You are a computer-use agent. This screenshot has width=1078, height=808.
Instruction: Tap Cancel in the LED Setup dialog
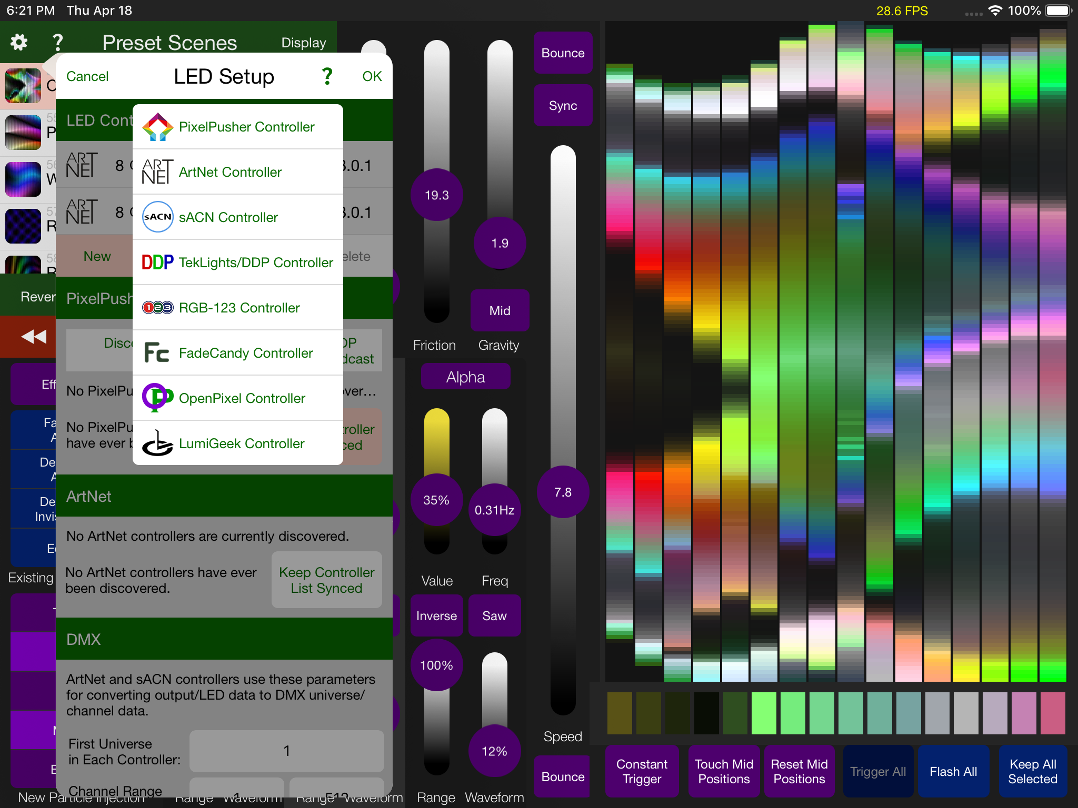[87, 76]
